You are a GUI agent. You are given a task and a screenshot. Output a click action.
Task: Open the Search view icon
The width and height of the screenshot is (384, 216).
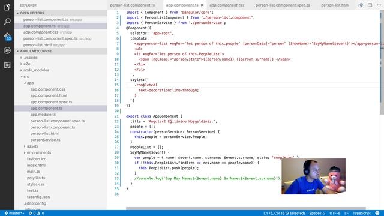click(x=7, y=22)
